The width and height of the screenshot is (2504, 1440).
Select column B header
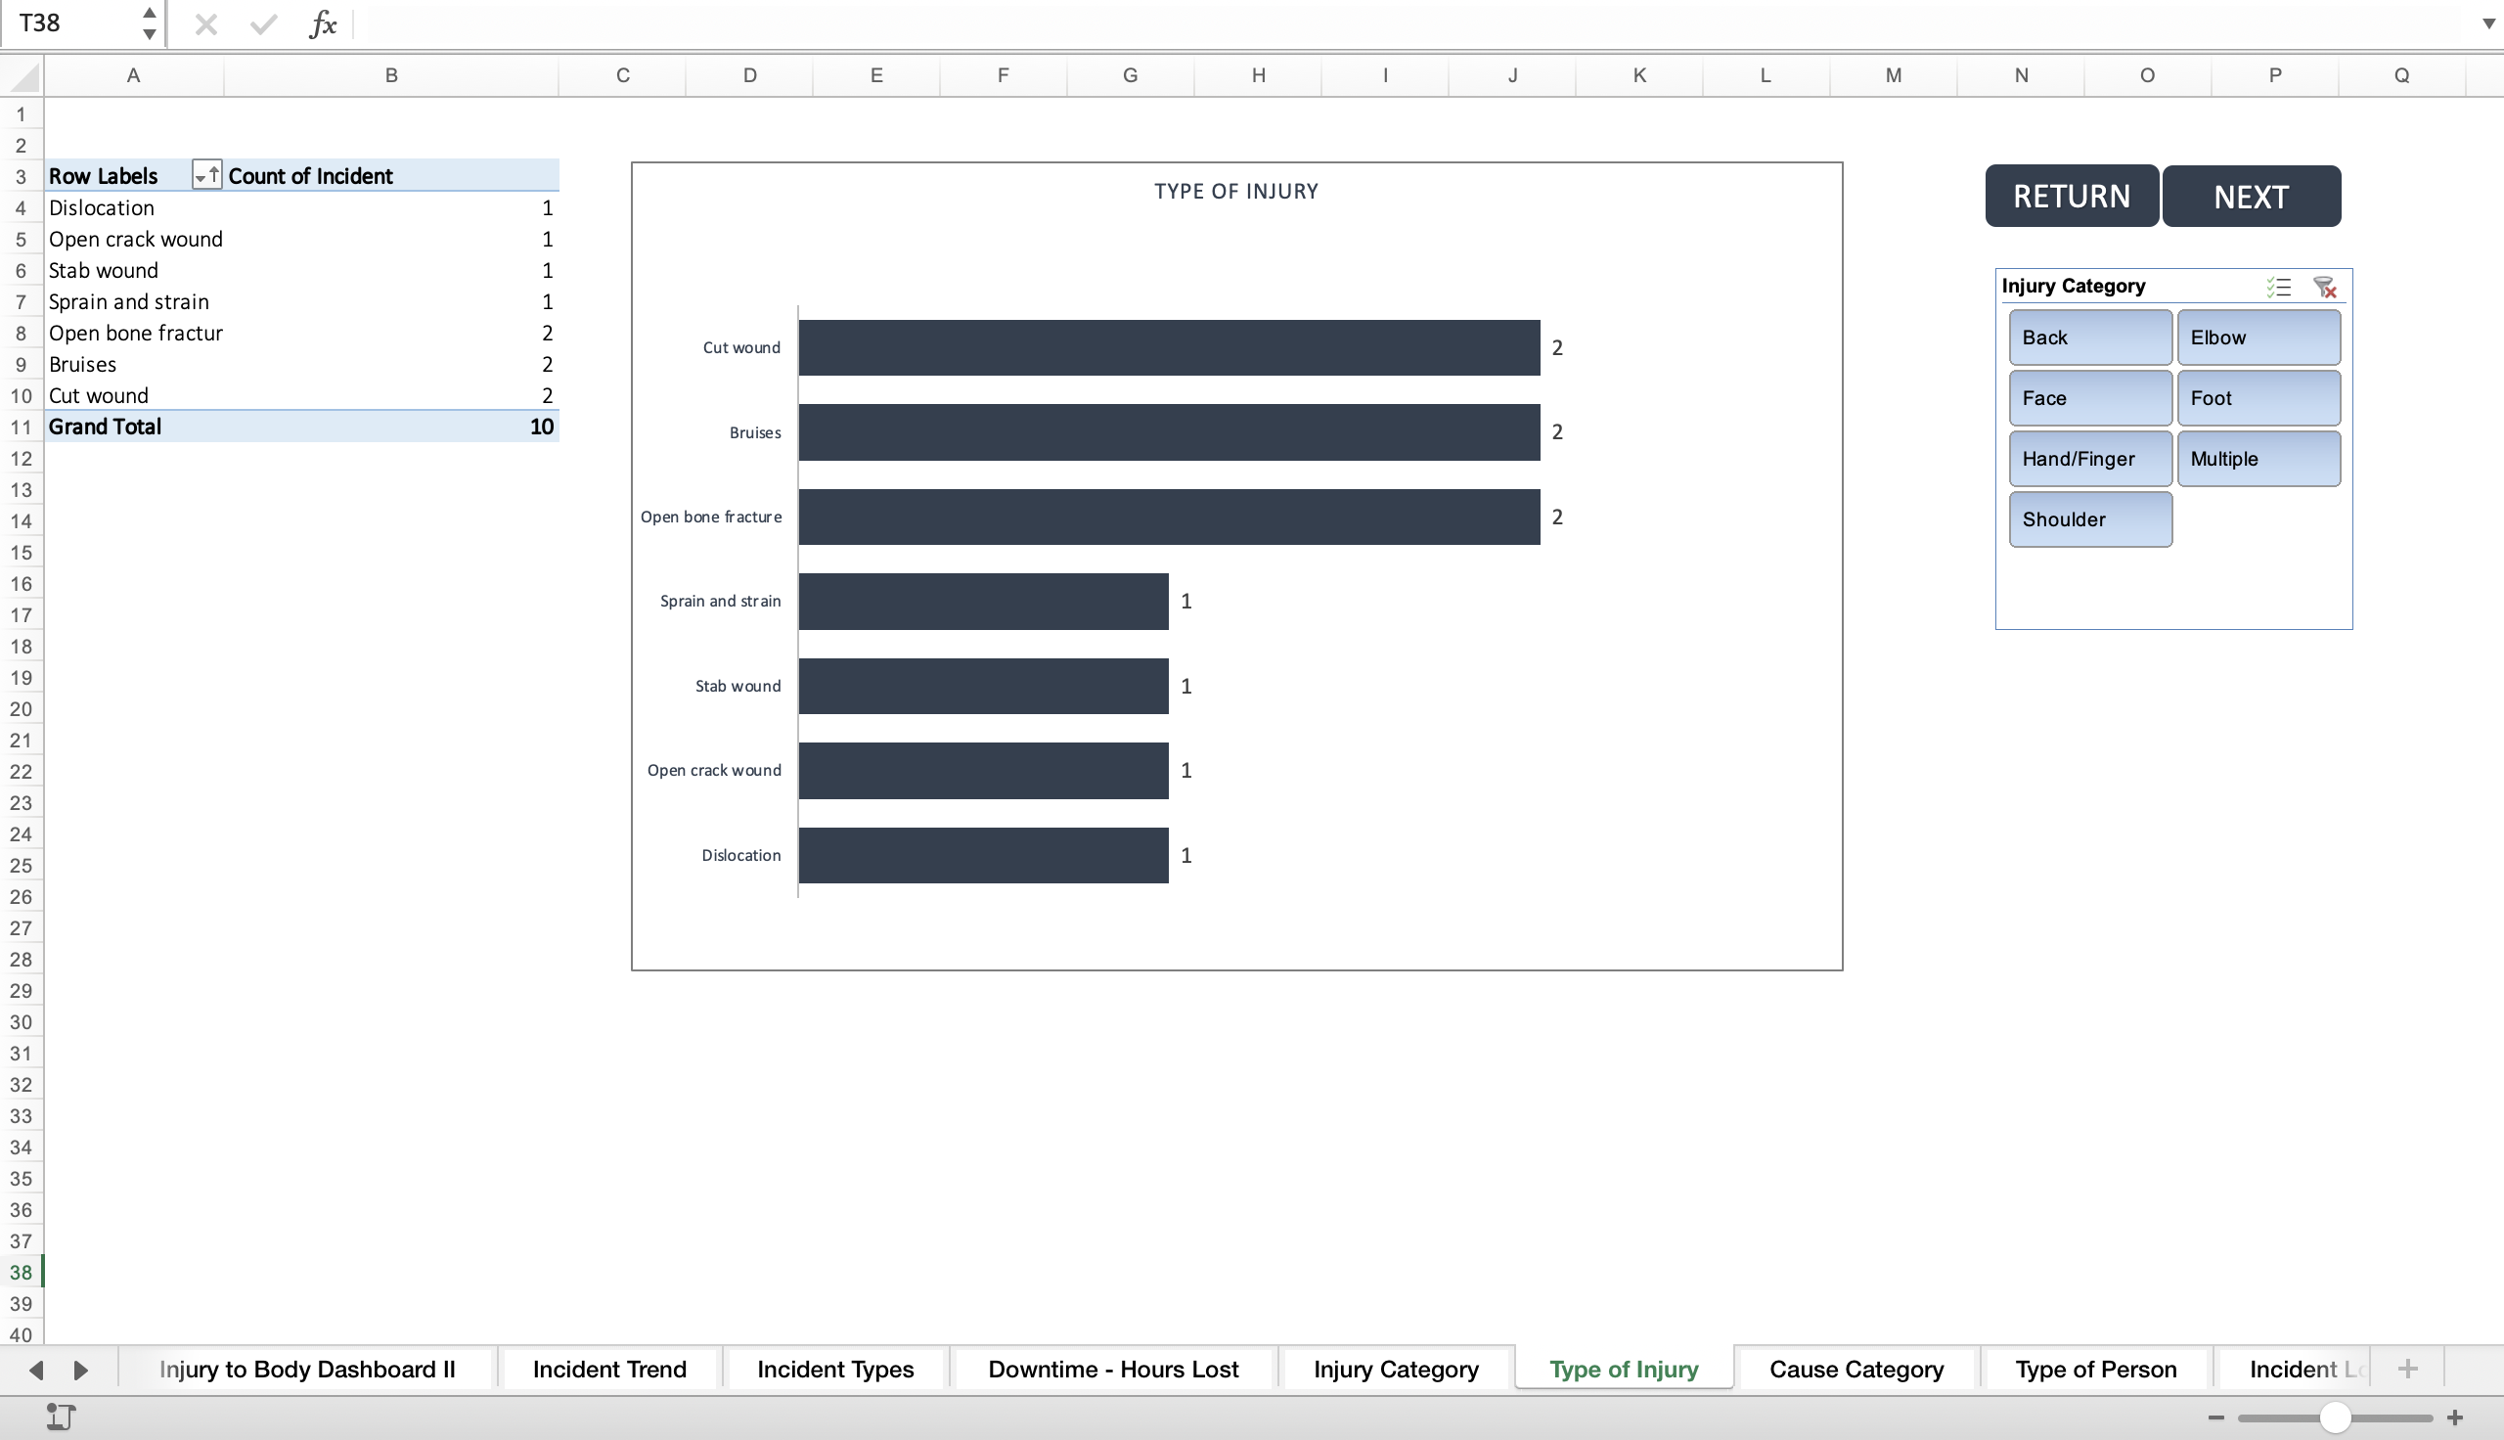tap(390, 75)
